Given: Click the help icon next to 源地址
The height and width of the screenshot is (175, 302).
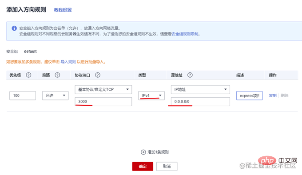Looking at the screenshot, I should click(190, 75).
